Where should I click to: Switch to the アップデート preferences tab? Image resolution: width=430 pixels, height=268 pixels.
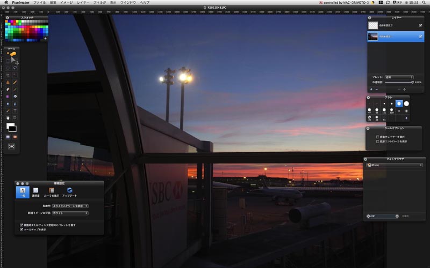click(70, 192)
